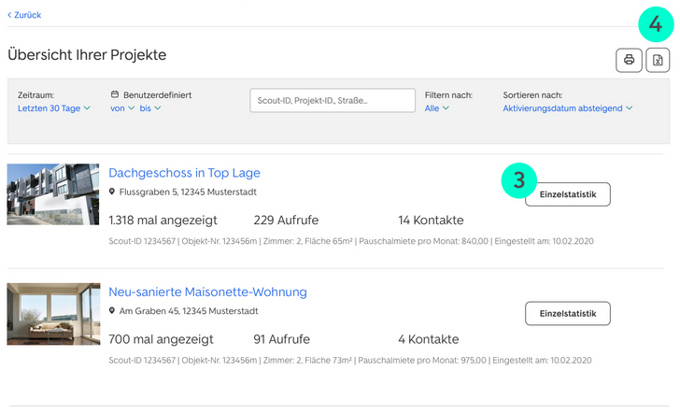Print the project overview

coord(629,60)
